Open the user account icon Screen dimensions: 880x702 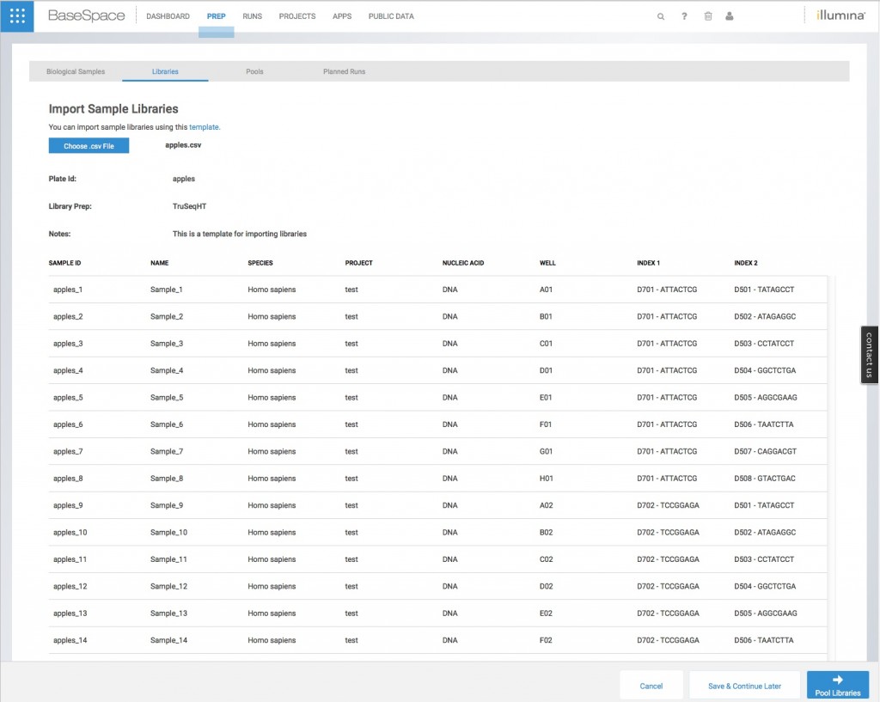coord(729,15)
